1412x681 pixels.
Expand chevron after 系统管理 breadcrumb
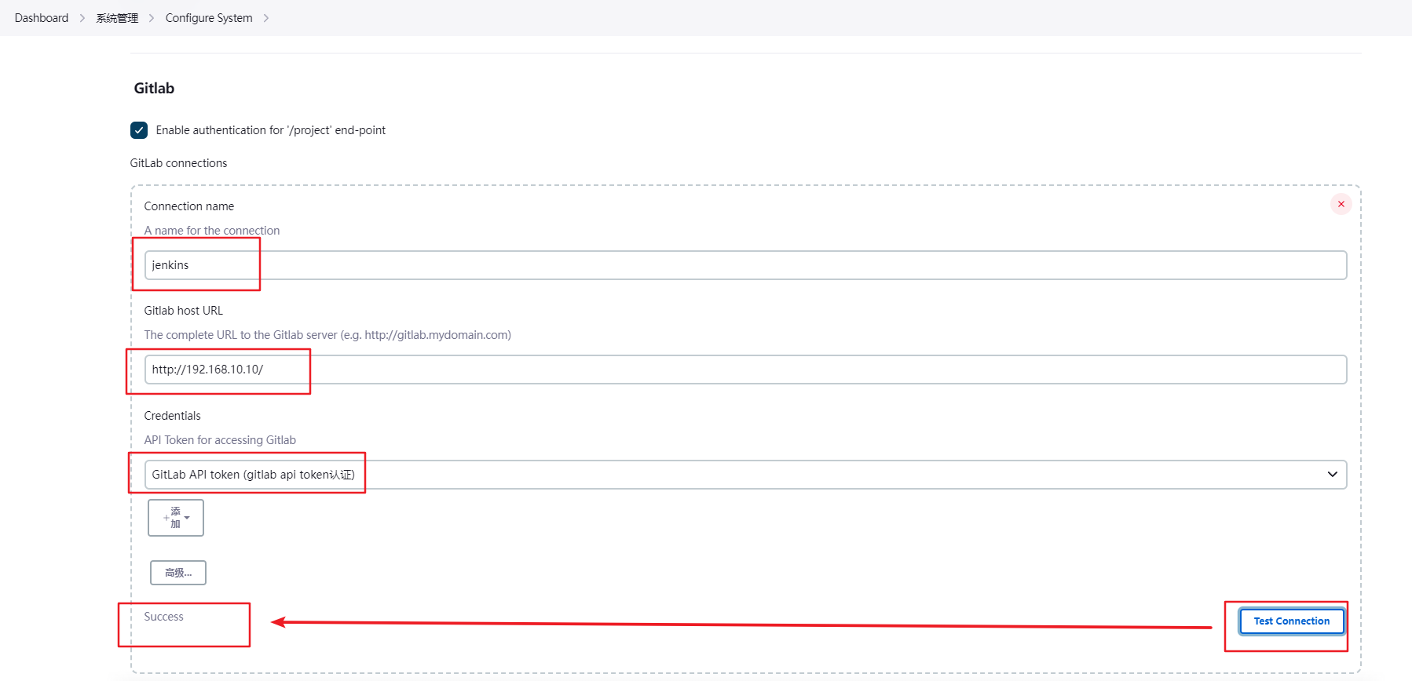(152, 18)
